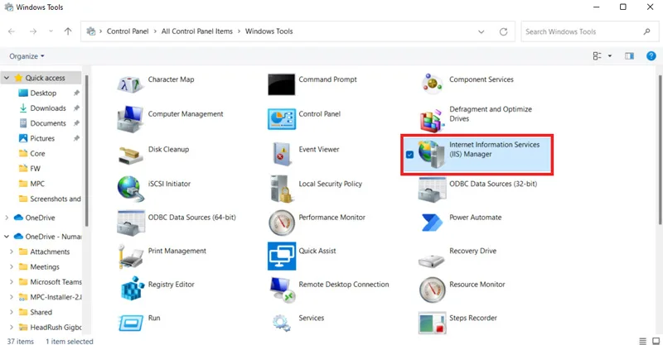
Task: Open the view options dropdown arrow
Action: click(610, 55)
